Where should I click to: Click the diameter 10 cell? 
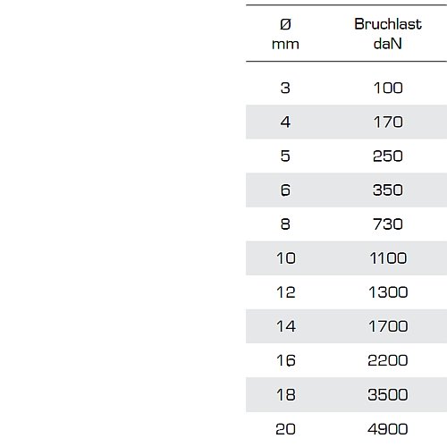pyautogui.click(x=286, y=258)
